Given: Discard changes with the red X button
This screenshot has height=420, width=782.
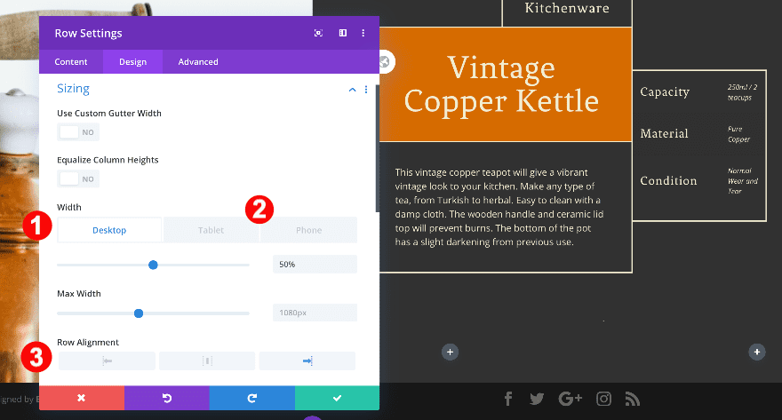Looking at the screenshot, I should pyautogui.click(x=82, y=398).
